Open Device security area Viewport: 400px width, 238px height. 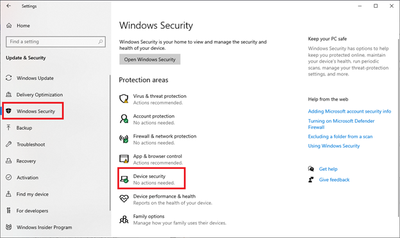pos(149,176)
